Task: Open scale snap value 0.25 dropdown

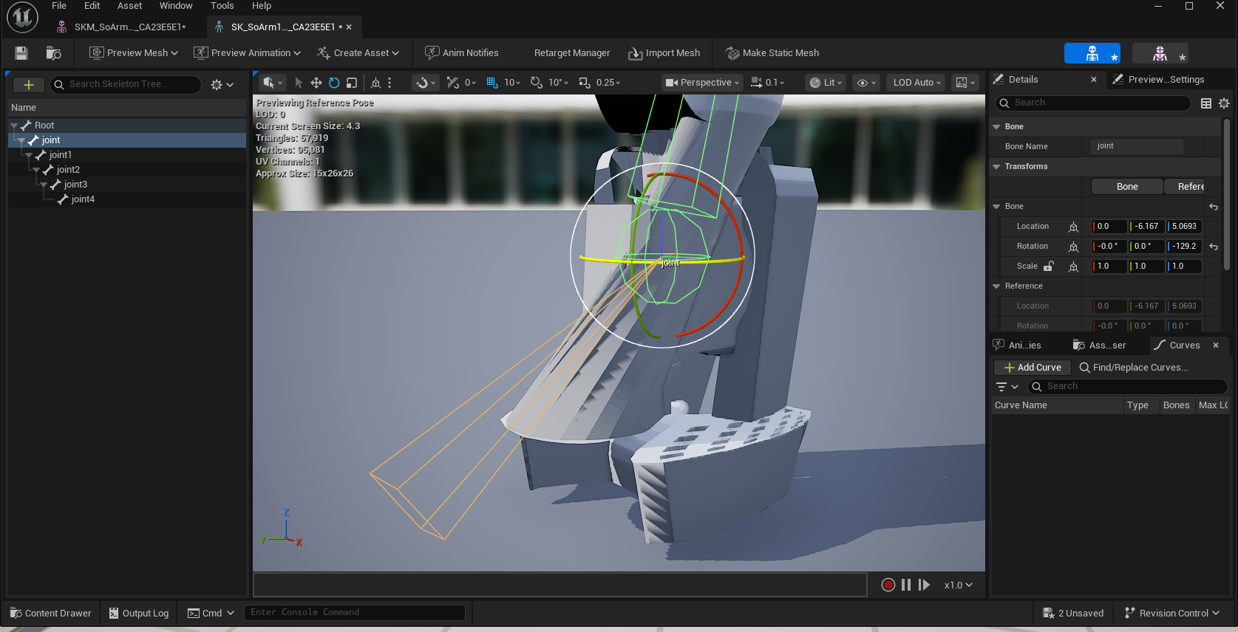Action: (608, 83)
